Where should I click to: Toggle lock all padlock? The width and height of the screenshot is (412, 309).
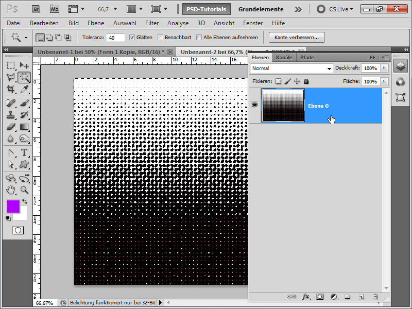point(306,81)
